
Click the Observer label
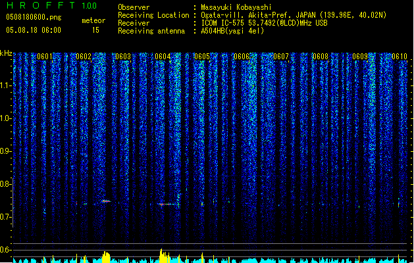coord(134,7)
